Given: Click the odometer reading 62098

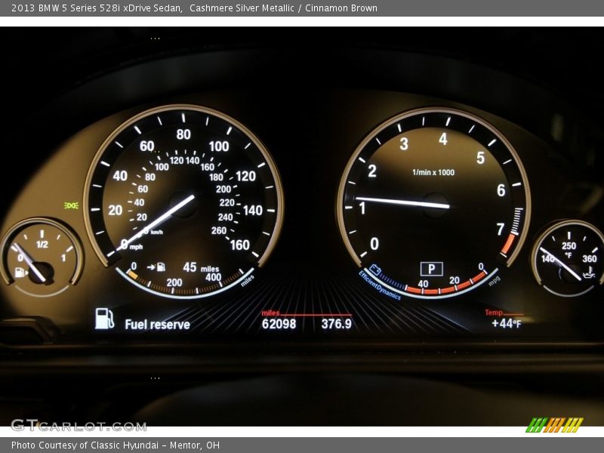Looking at the screenshot, I should [x=279, y=324].
